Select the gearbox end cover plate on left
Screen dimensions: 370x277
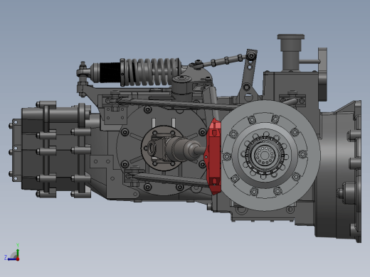[17, 151]
